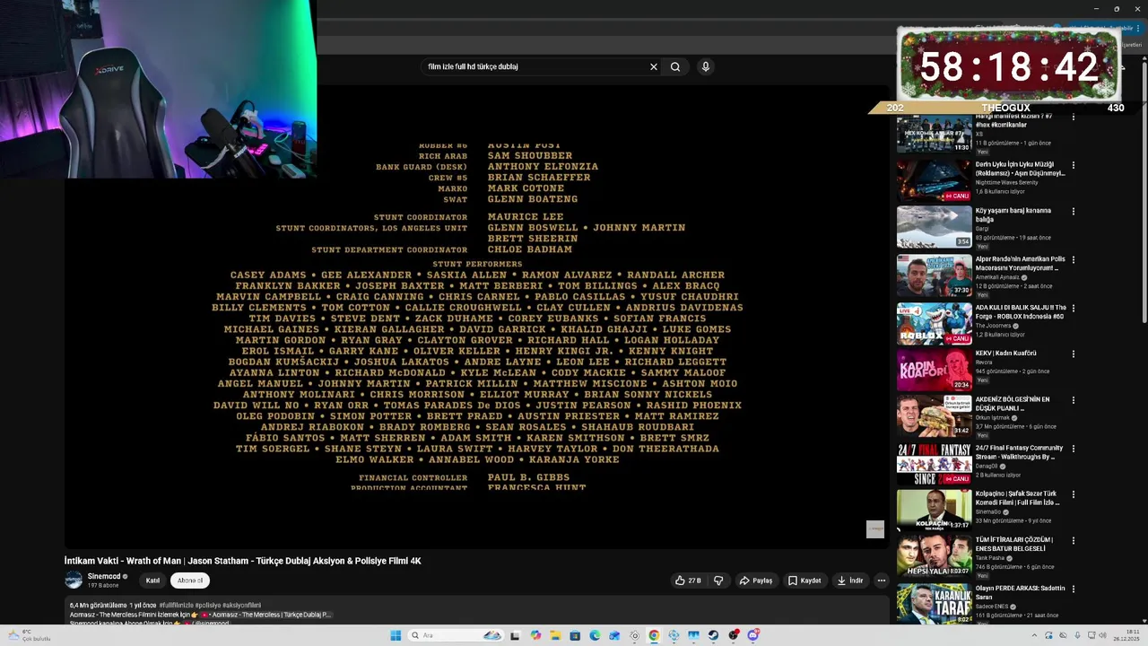Open Alper Rende Amerikan Polis thumbnail
The image size is (1148, 646).
934,275
